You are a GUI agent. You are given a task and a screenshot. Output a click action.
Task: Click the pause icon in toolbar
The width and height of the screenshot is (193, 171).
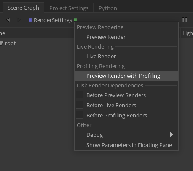tap(185, 20)
